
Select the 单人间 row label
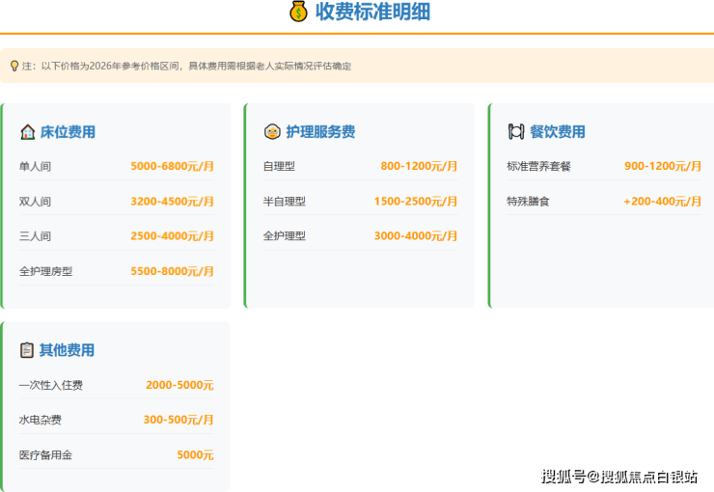(x=35, y=166)
